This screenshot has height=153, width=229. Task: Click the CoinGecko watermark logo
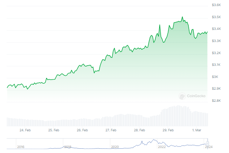click(x=192, y=96)
